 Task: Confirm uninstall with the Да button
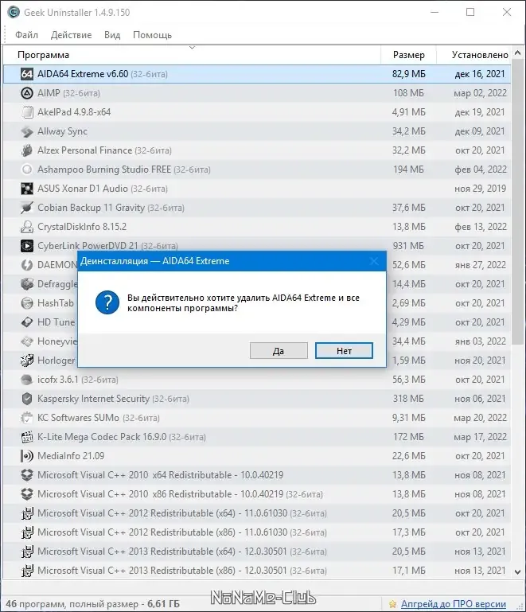(x=279, y=350)
